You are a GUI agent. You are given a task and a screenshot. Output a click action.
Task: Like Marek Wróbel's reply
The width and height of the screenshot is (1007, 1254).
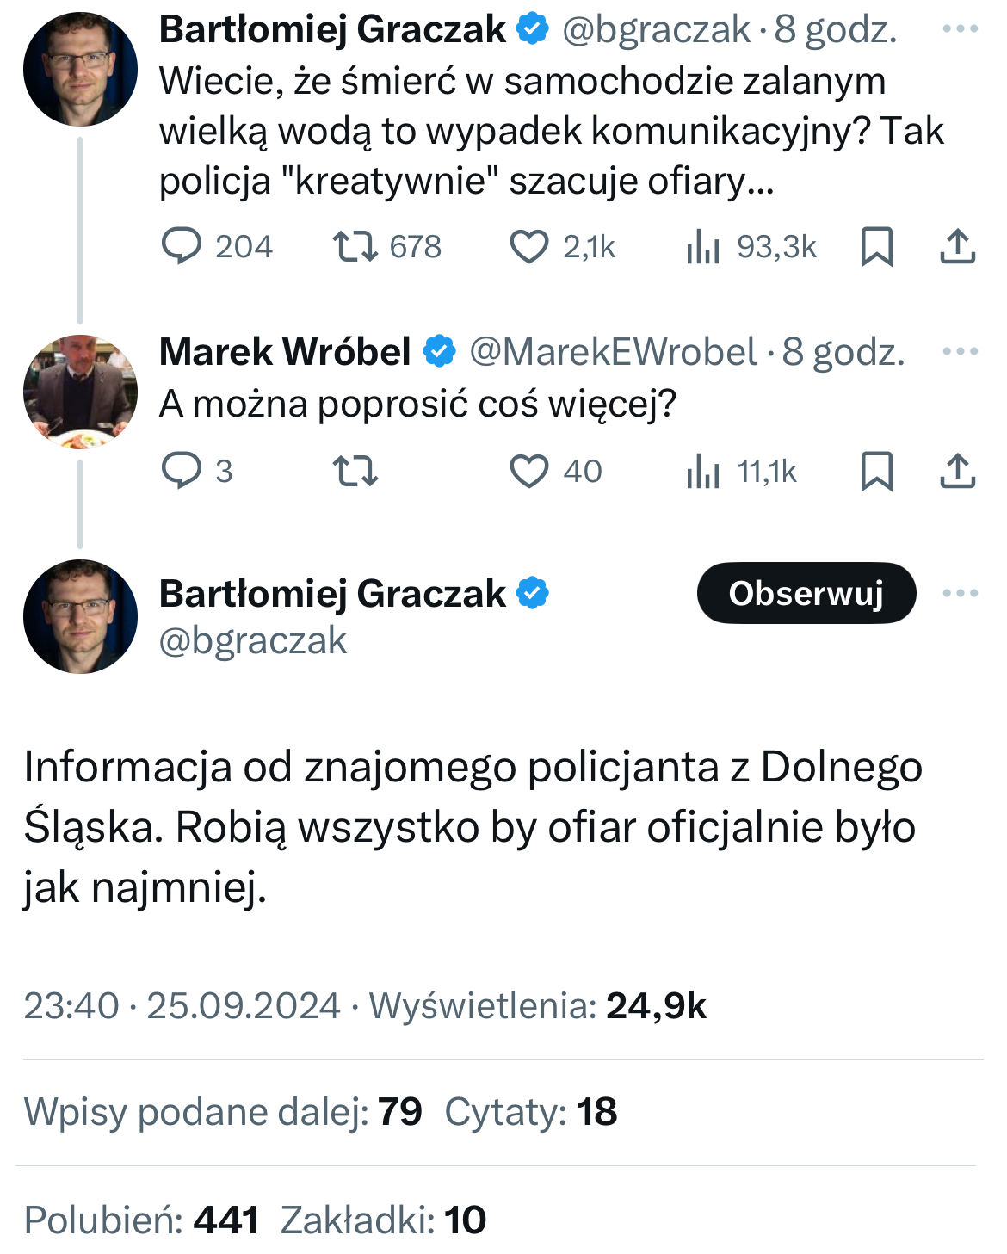click(x=528, y=472)
